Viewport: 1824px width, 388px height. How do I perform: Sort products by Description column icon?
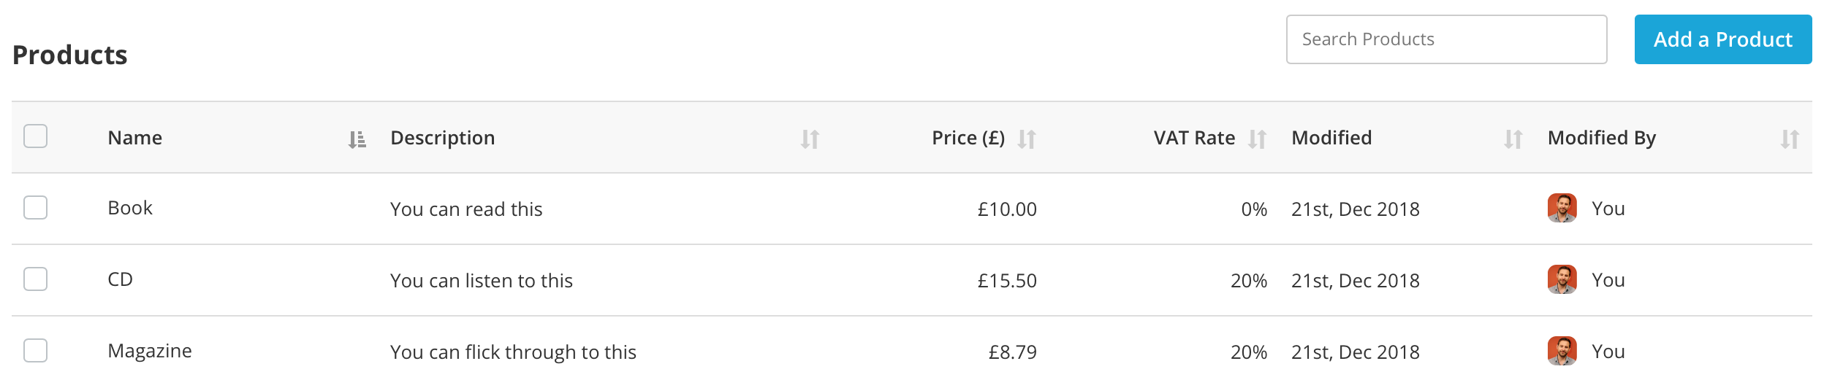point(810,139)
